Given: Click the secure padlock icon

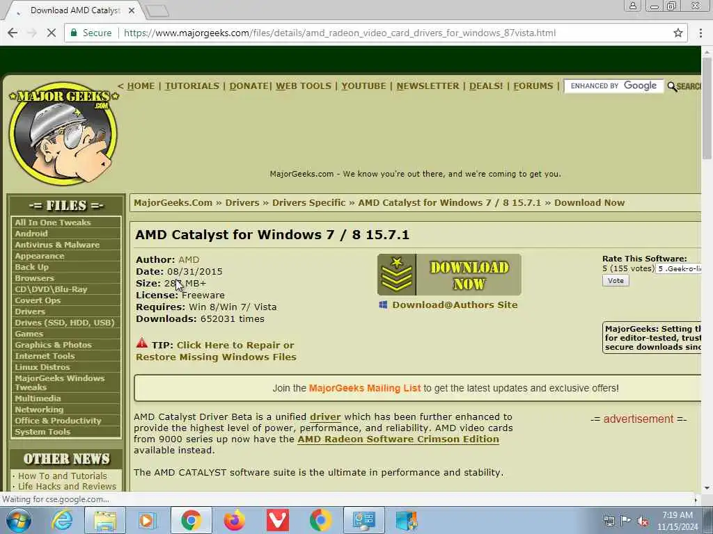Looking at the screenshot, I should [73, 33].
